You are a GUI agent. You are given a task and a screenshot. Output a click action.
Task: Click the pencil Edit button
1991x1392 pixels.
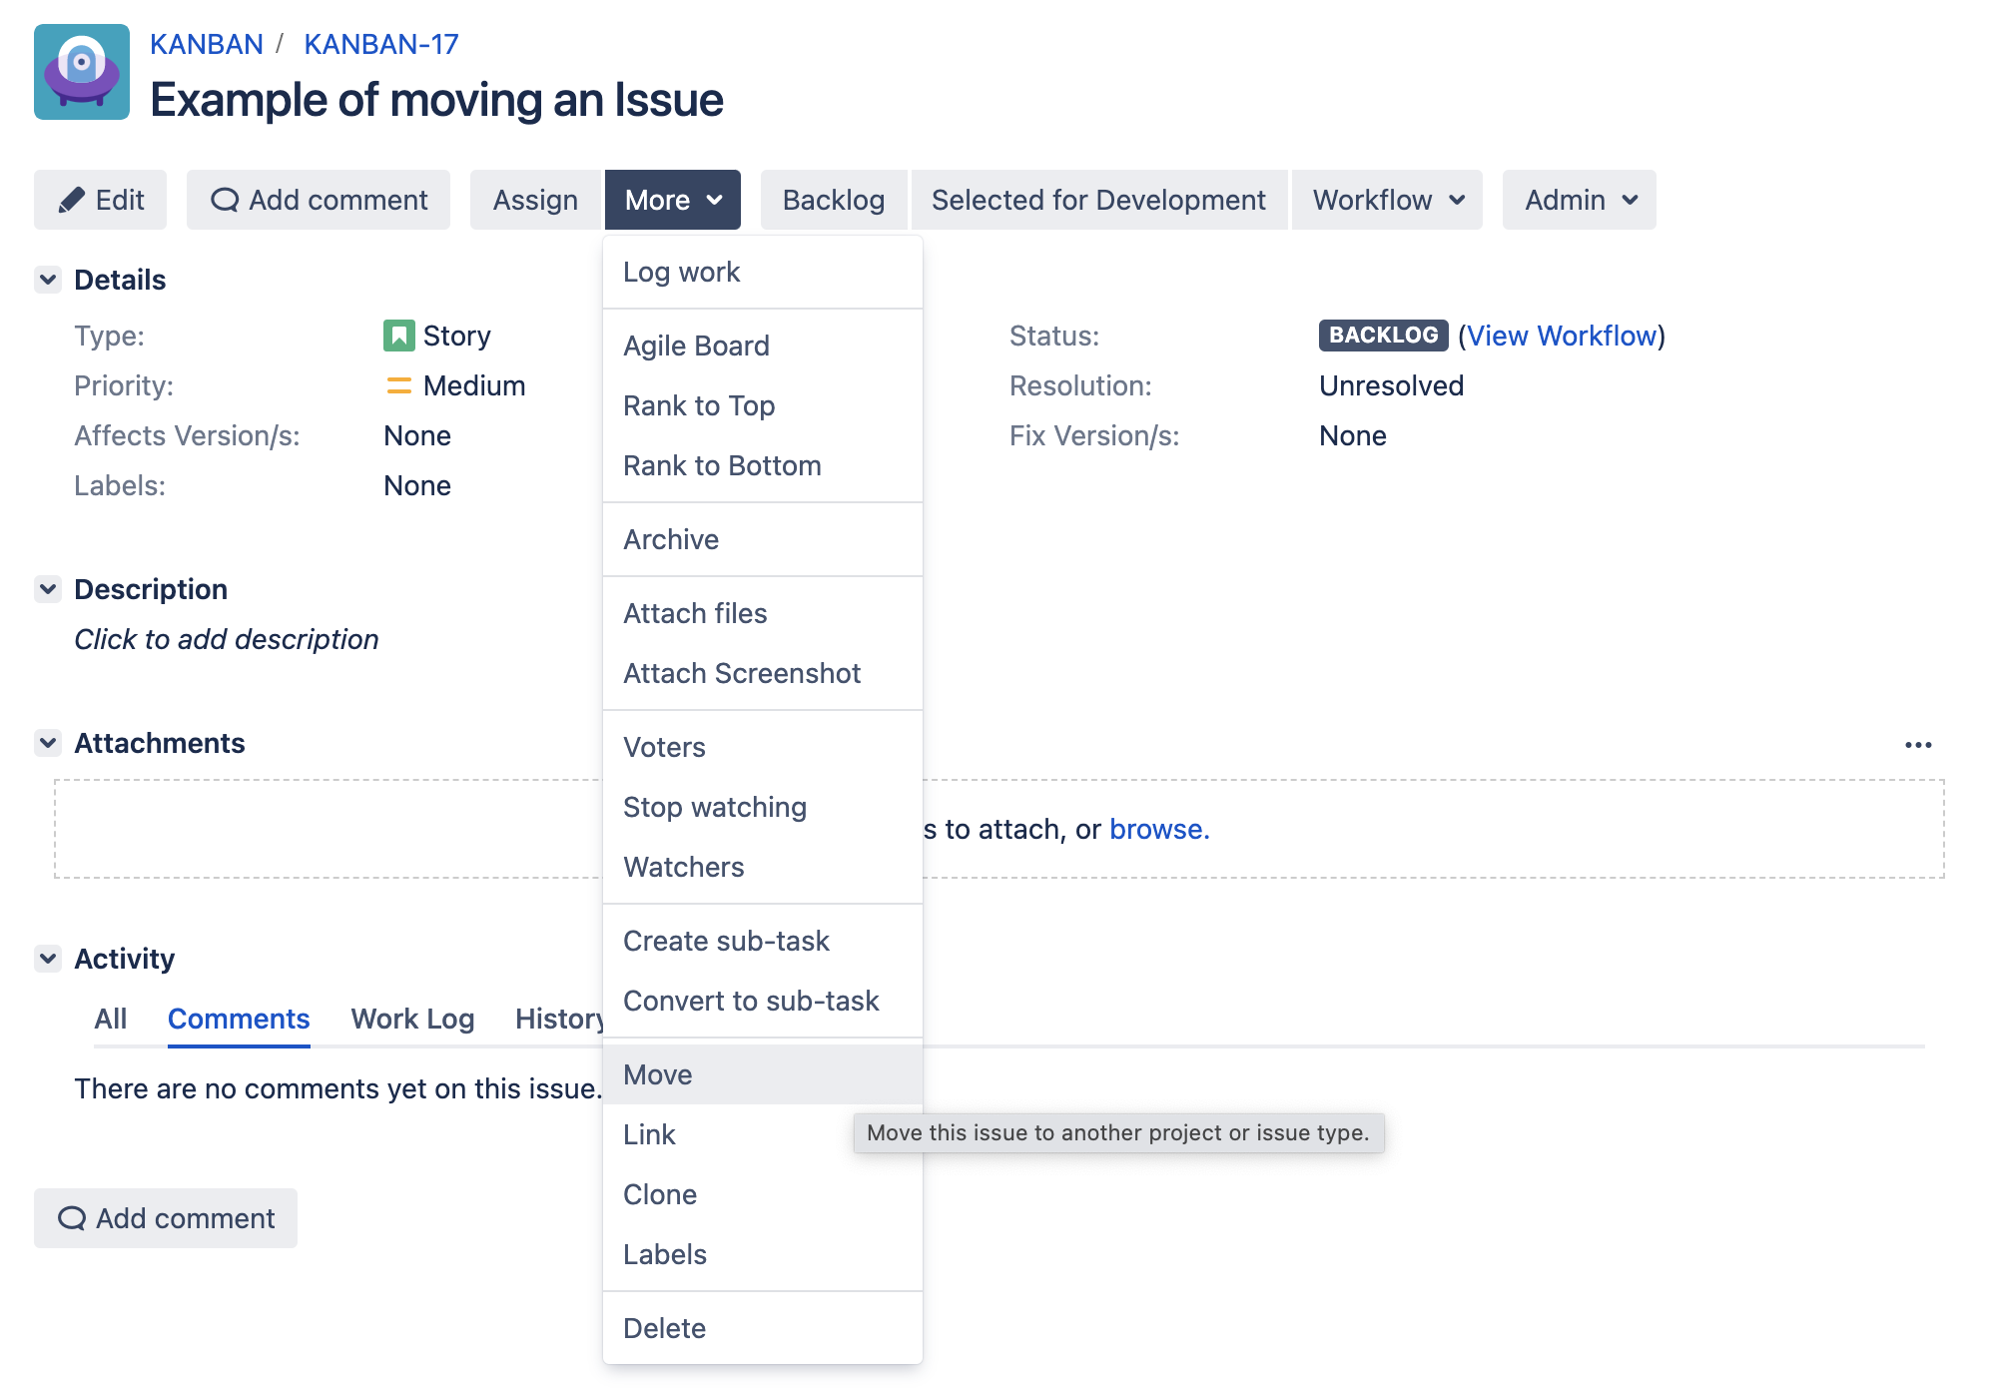tap(101, 200)
